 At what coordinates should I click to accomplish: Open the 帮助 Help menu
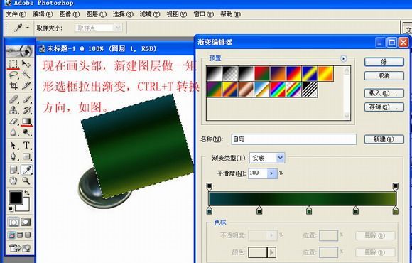pos(230,14)
